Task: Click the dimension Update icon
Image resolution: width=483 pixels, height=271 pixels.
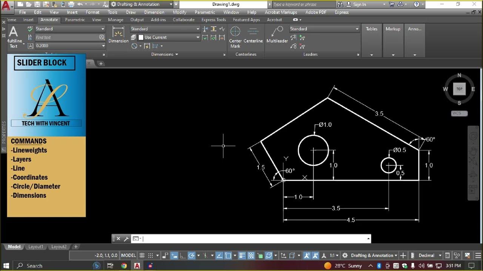Action: point(214,37)
